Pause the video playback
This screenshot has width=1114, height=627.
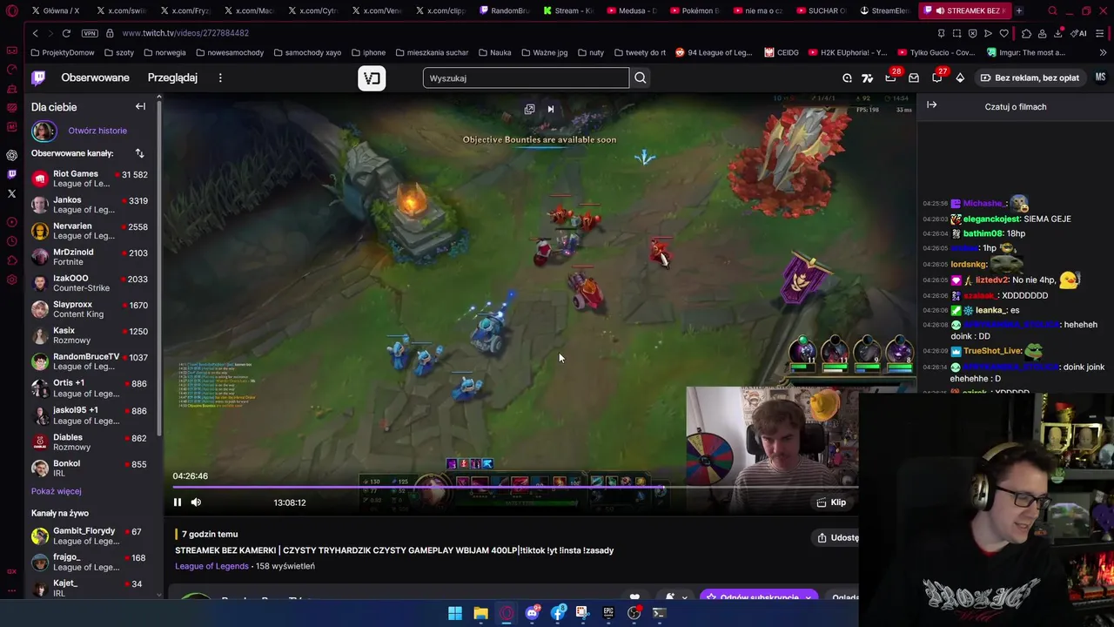(x=178, y=502)
